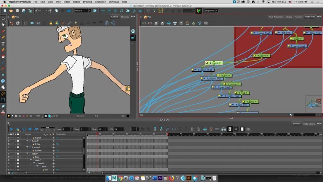Select the Paint bucket tool
323x182 pixels.
(3, 56)
